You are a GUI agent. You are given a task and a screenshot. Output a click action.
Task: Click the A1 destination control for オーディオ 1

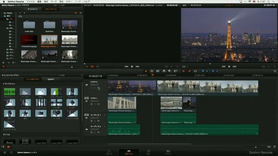86,115
